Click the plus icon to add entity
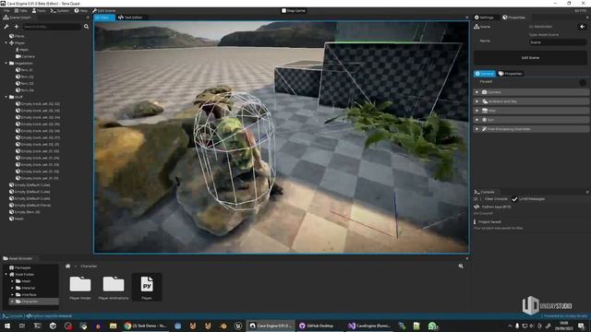 pyautogui.click(x=17, y=27)
